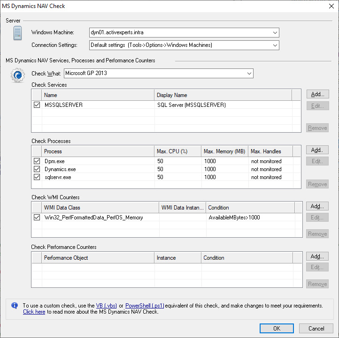Sort by Process column header
This screenshot has height=338, width=339.
click(98, 151)
